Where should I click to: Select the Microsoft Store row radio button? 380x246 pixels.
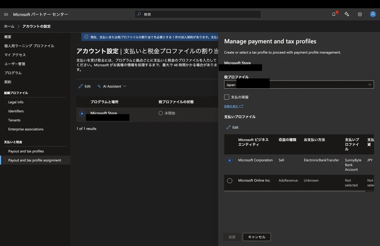click(82, 113)
